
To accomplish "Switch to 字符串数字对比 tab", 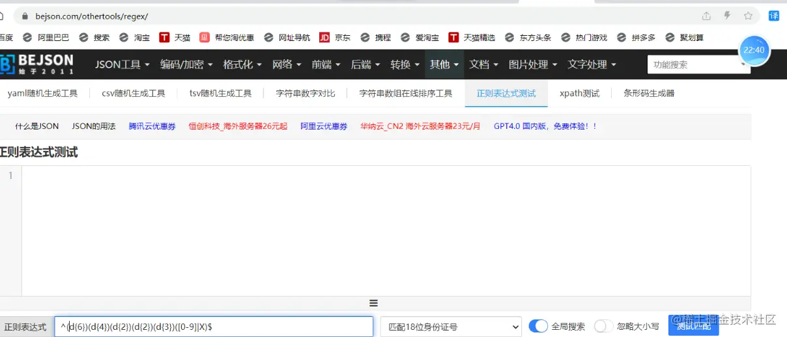I will pos(306,93).
